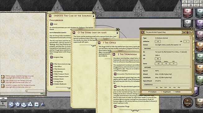Pick up the d10 die
Viewport: 203px width, 113px height.
click(x=24, y=105)
